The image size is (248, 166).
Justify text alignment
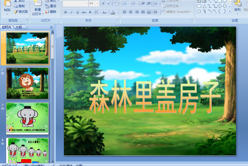click(143, 12)
